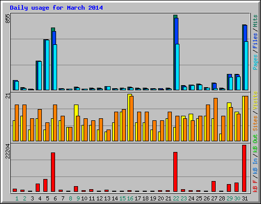Click day label 9 on x-axis
The width and height of the screenshot is (261, 204).
pos(78,198)
